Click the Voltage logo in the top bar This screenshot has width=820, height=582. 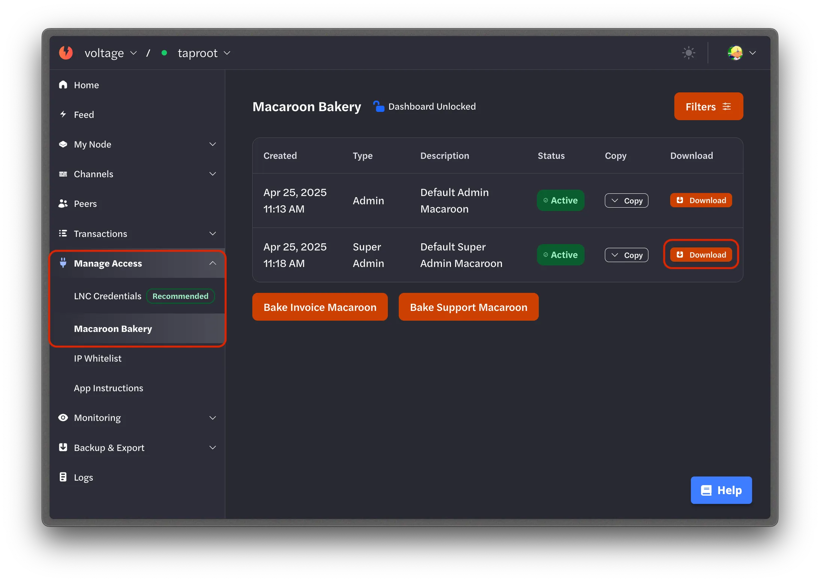point(66,53)
